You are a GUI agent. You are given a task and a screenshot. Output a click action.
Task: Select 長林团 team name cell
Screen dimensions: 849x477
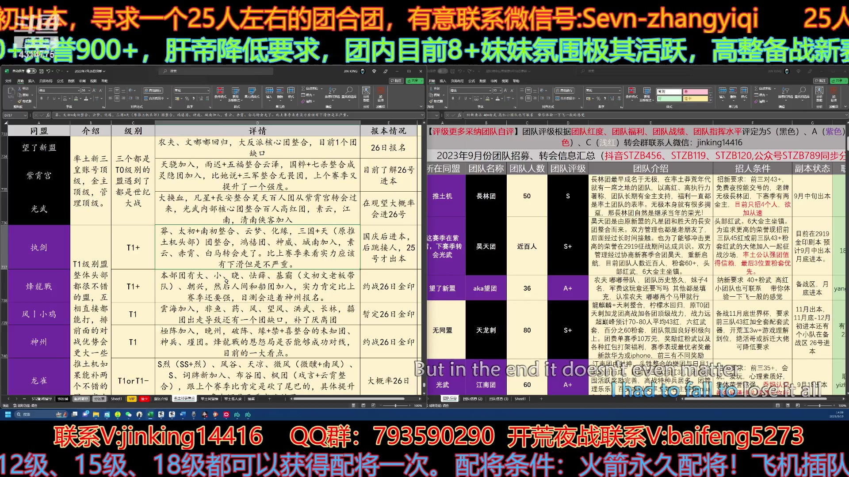click(486, 196)
